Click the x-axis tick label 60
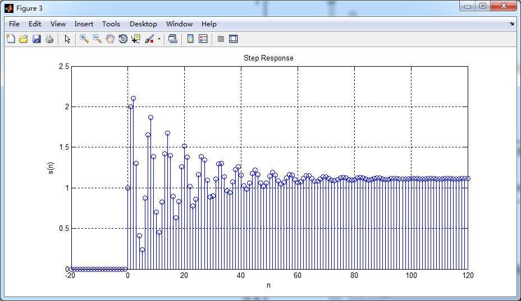521x301 pixels. [298, 275]
